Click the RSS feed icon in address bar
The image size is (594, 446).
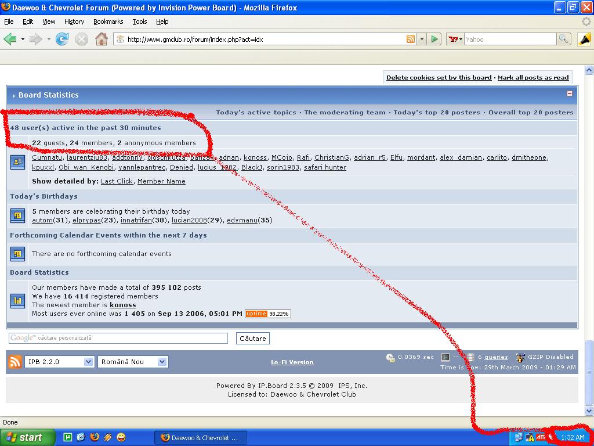pyautogui.click(x=411, y=39)
